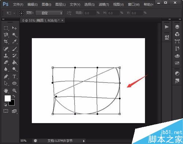Image resolution: width=183 pixels, height=144 pixels.
Task: Close the document tab
Action: pos(62,20)
